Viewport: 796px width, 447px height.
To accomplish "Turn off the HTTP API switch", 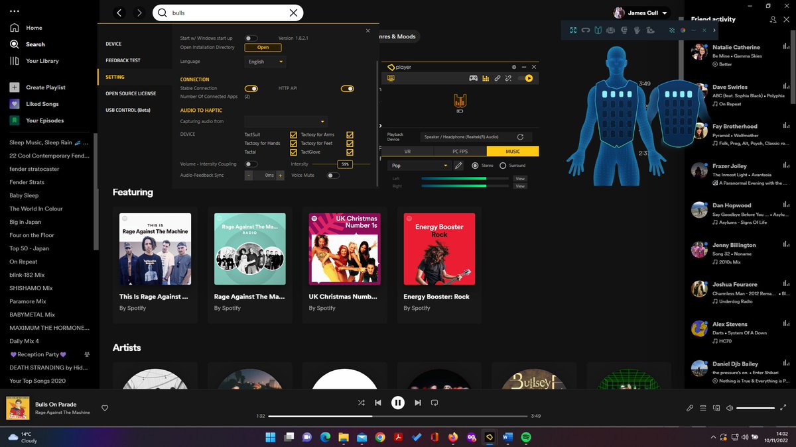I will 348,88.
